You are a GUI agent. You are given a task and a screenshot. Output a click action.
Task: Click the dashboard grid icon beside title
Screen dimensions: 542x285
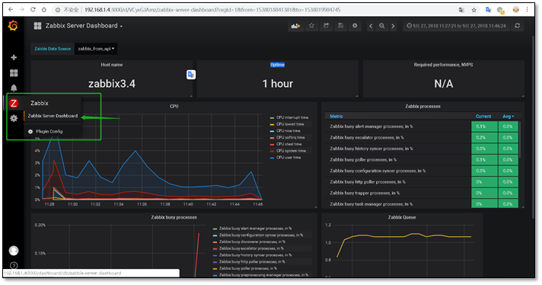[x=37, y=26]
